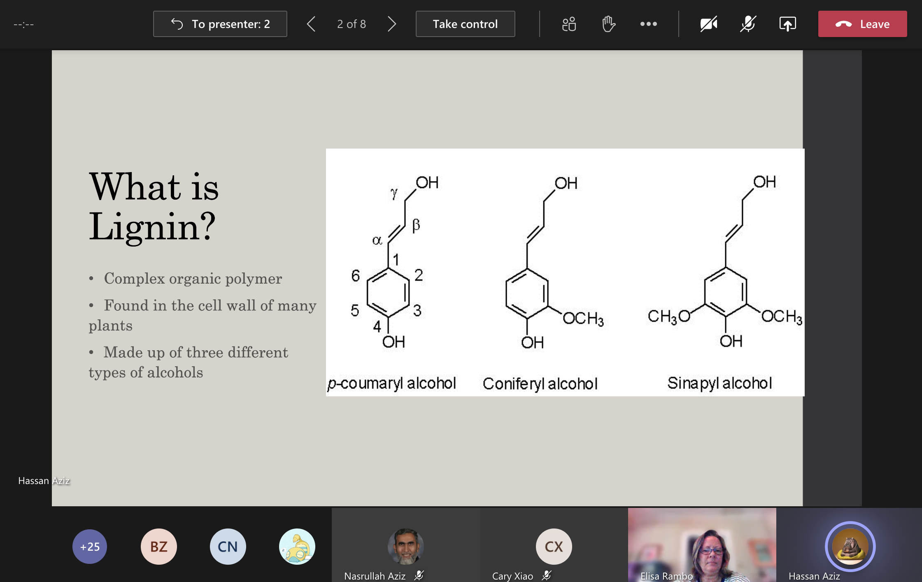922x582 pixels.
Task: Unmute the microphone
Action: click(747, 24)
